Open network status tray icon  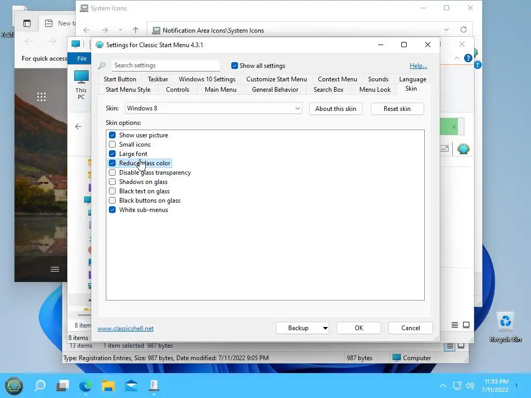click(457, 386)
